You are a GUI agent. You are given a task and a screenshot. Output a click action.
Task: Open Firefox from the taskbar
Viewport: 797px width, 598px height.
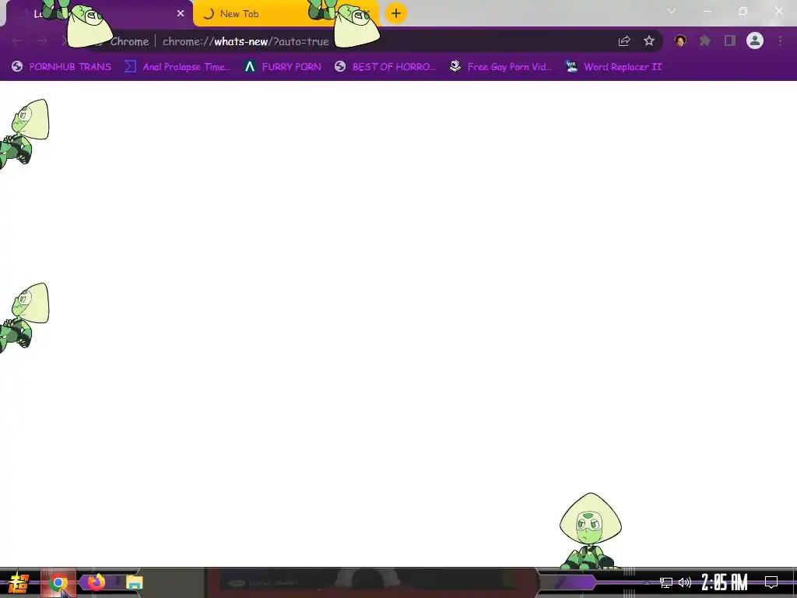click(x=96, y=582)
